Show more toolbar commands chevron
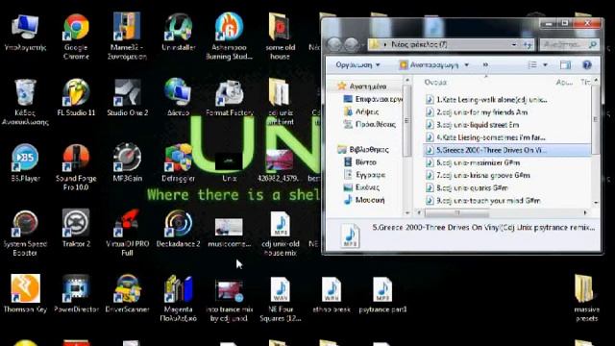This screenshot has height=346, width=615. tap(485, 64)
